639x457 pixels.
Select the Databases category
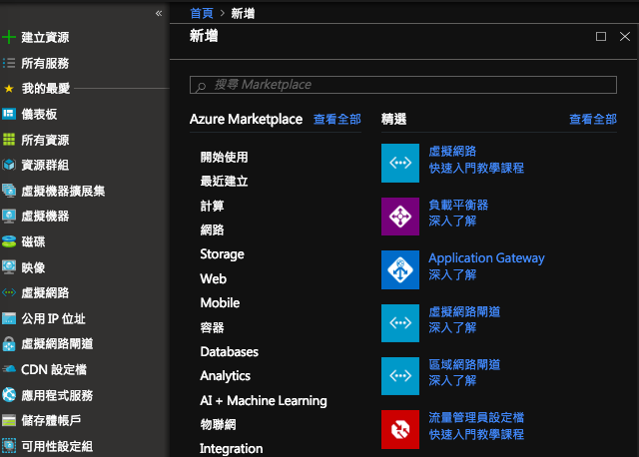click(x=230, y=351)
